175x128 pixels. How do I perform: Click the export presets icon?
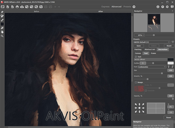31,7
